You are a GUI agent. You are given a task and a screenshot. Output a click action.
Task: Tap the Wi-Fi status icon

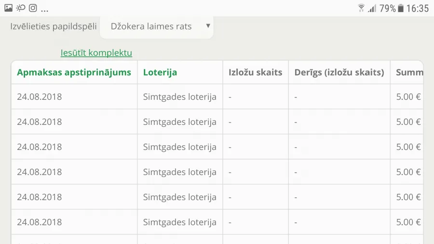[x=361, y=8]
